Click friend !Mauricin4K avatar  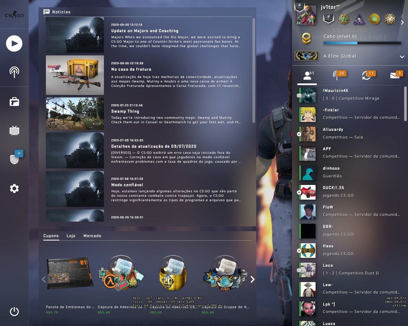point(308,95)
